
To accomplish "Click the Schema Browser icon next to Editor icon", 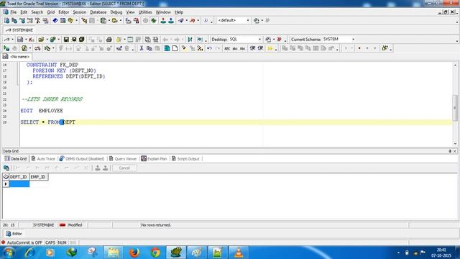I will [14, 21].
